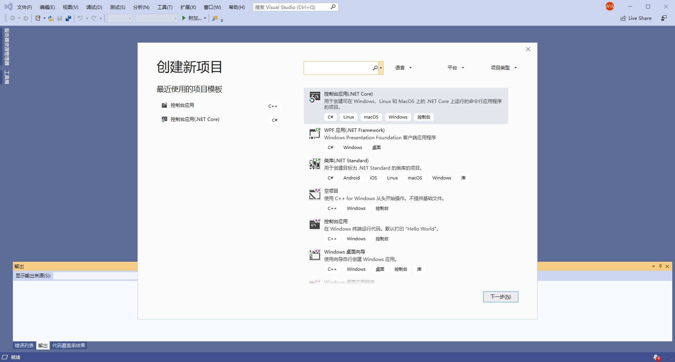675x362 pixels.
Task: Click the undo arrow icon
Action: coord(80,18)
